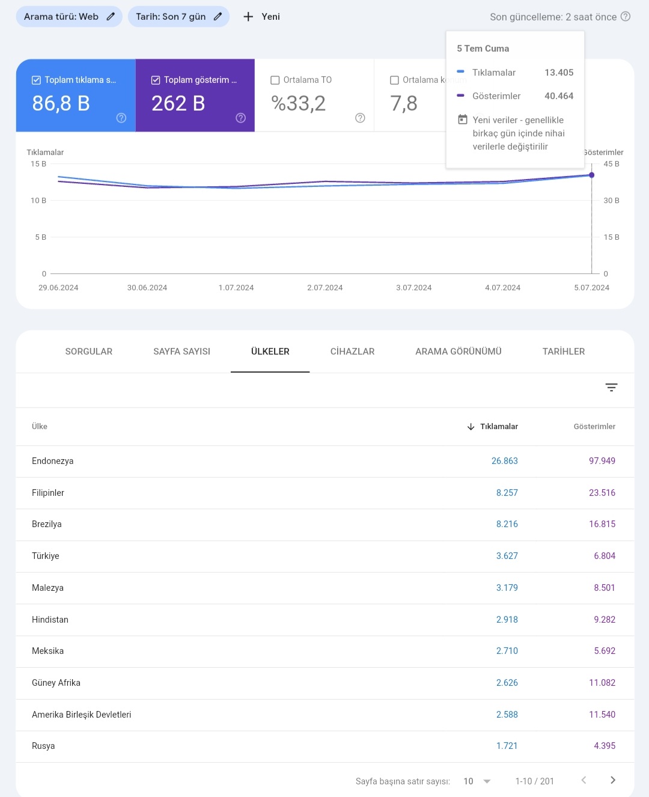Click Güney Afrika impressions value 11.082

(x=602, y=683)
